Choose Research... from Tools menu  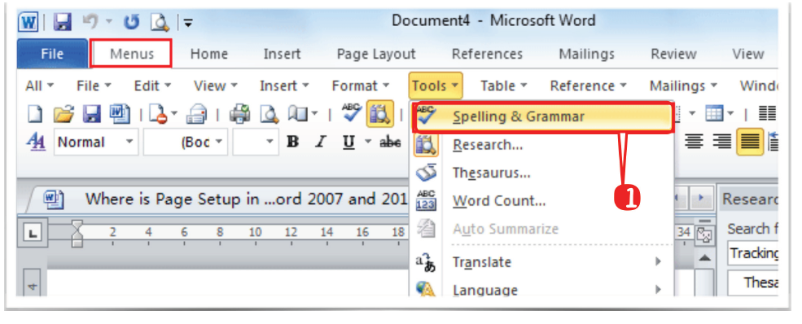coord(543,145)
